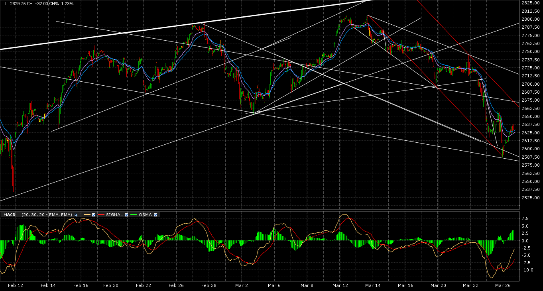This screenshot has width=543, height=291.
Task: Click the MACD parameters (20, 30, 20 - EMA, EMA)
Action: tap(47, 215)
